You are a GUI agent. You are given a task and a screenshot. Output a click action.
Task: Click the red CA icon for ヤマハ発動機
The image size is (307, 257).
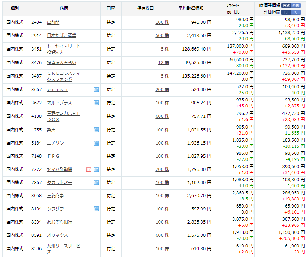pos(89,169)
